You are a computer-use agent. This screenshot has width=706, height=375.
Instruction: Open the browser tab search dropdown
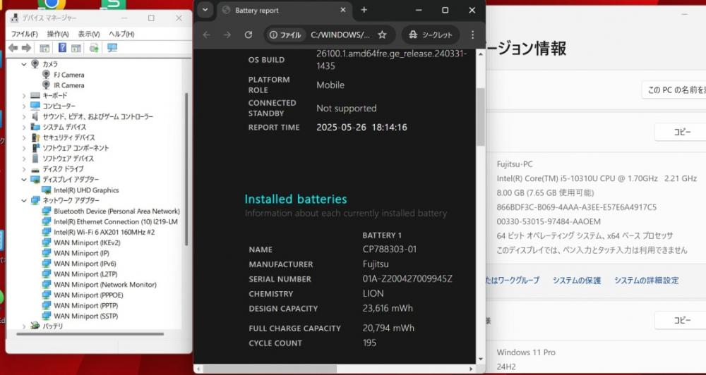205,10
